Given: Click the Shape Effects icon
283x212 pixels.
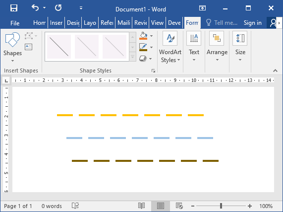Looking at the screenshot, I should (x=143, y=59).
